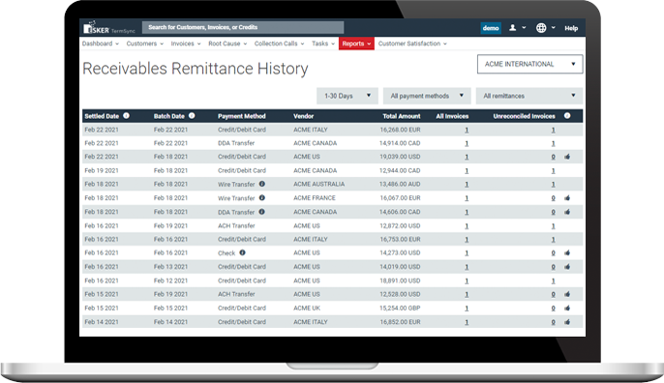Open the All remittances filter dropdown
Viewport: 664px width, 383px height.
(529, 96)
